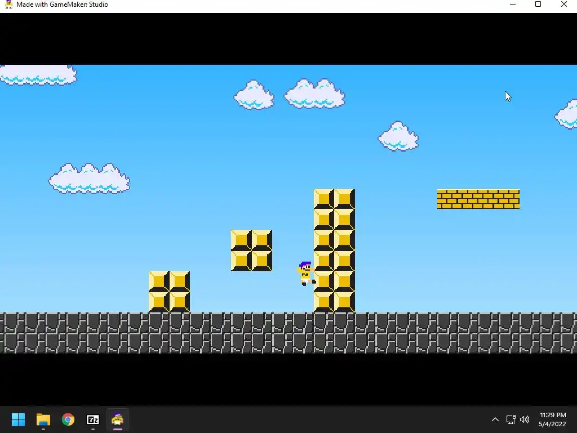Screen dimensions: 577x433
Task: Open the 7-Zip app on the taskbar
Action: coord(93,419)
